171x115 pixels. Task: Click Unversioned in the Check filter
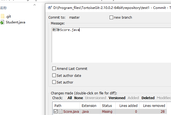(x=96, y=98)
